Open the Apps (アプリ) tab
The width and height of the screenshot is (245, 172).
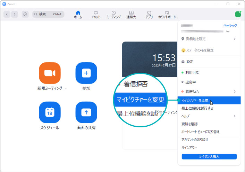point(149,15)
